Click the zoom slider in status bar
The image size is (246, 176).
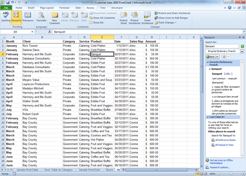point(231,174)
